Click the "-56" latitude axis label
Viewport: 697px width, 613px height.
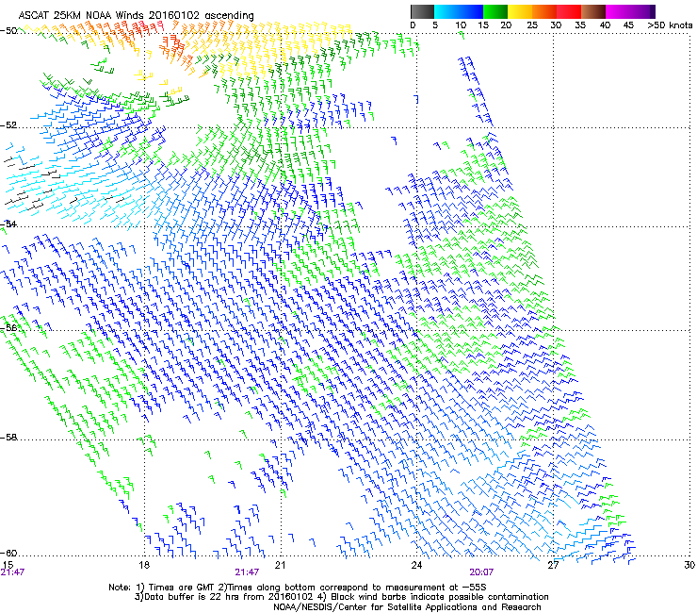tap(8, 328)
